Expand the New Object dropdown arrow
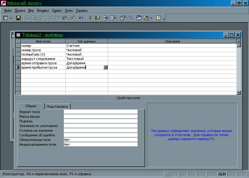 151,18
